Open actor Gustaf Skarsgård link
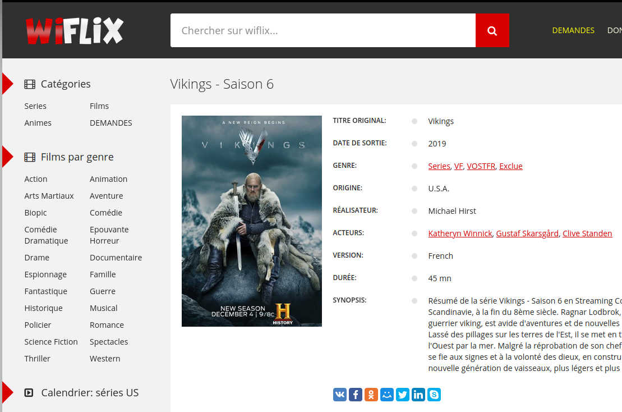 527,234
